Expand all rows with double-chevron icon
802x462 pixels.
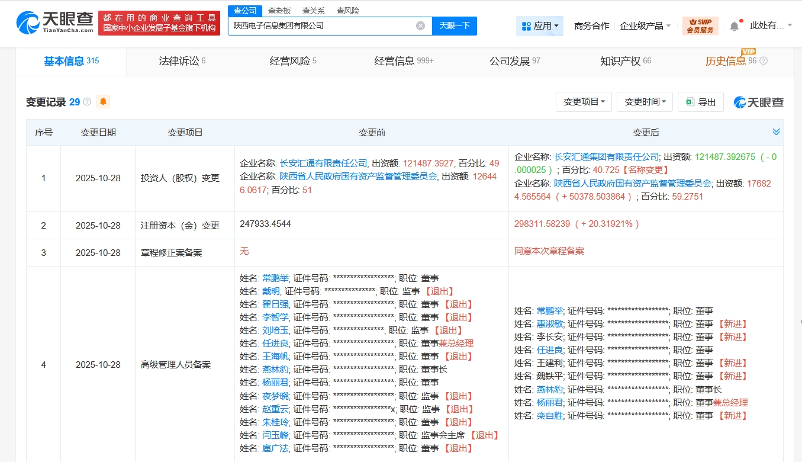[776, 131]
